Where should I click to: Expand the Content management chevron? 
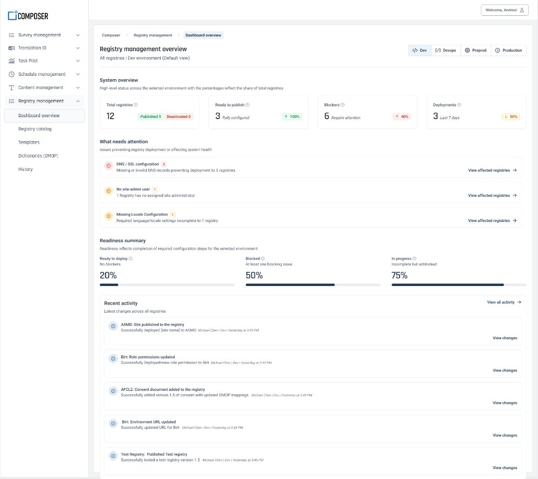click(78, 88)
